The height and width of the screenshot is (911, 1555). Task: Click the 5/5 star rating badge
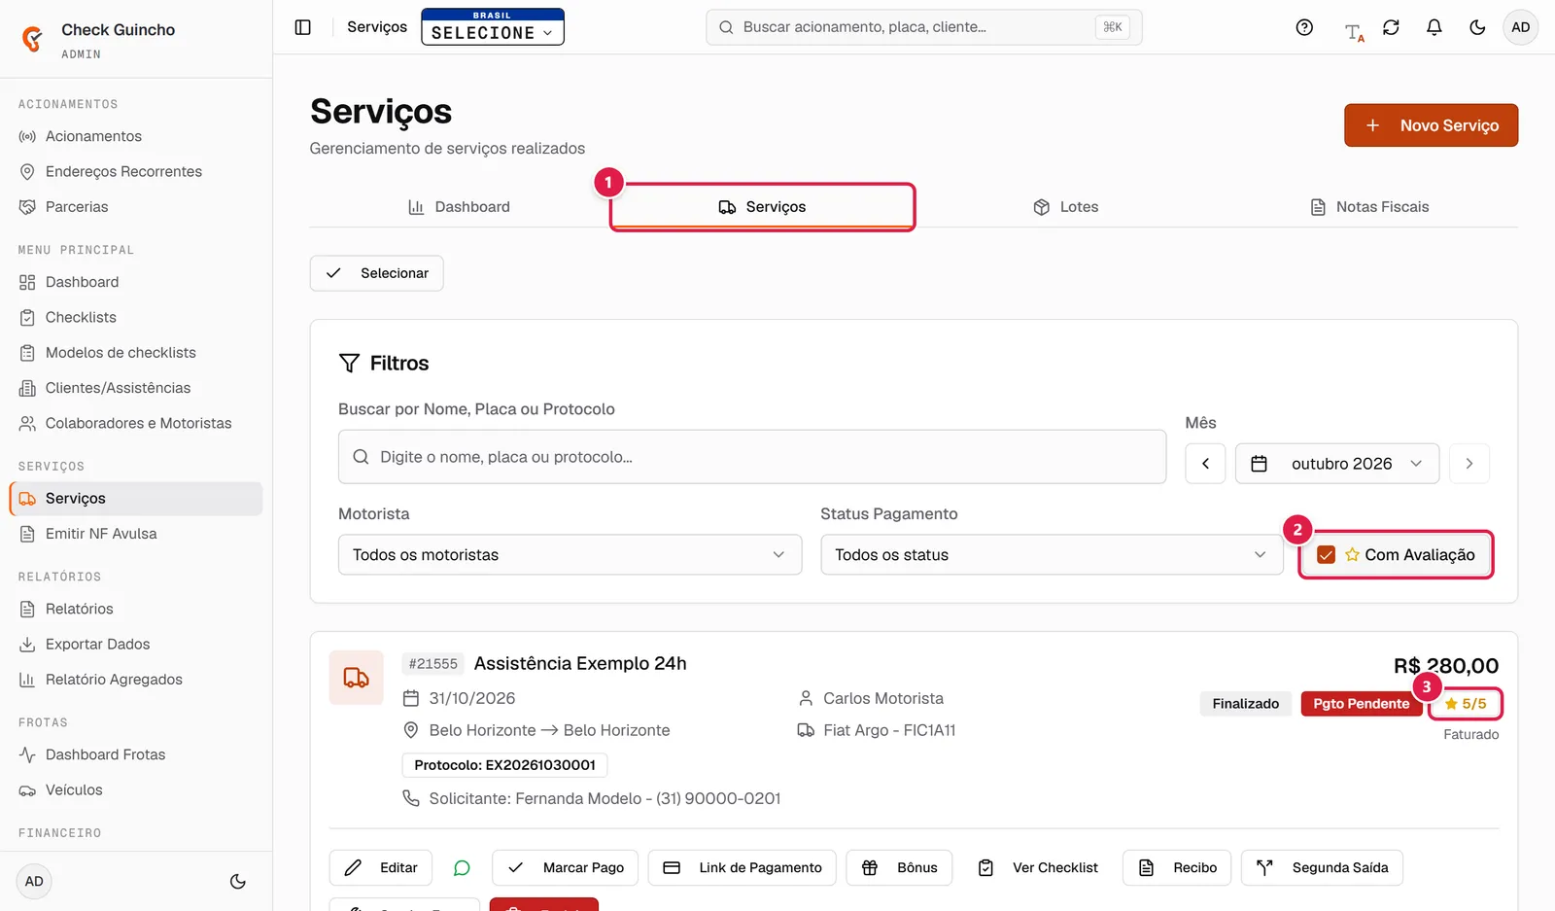point(1466,704)
